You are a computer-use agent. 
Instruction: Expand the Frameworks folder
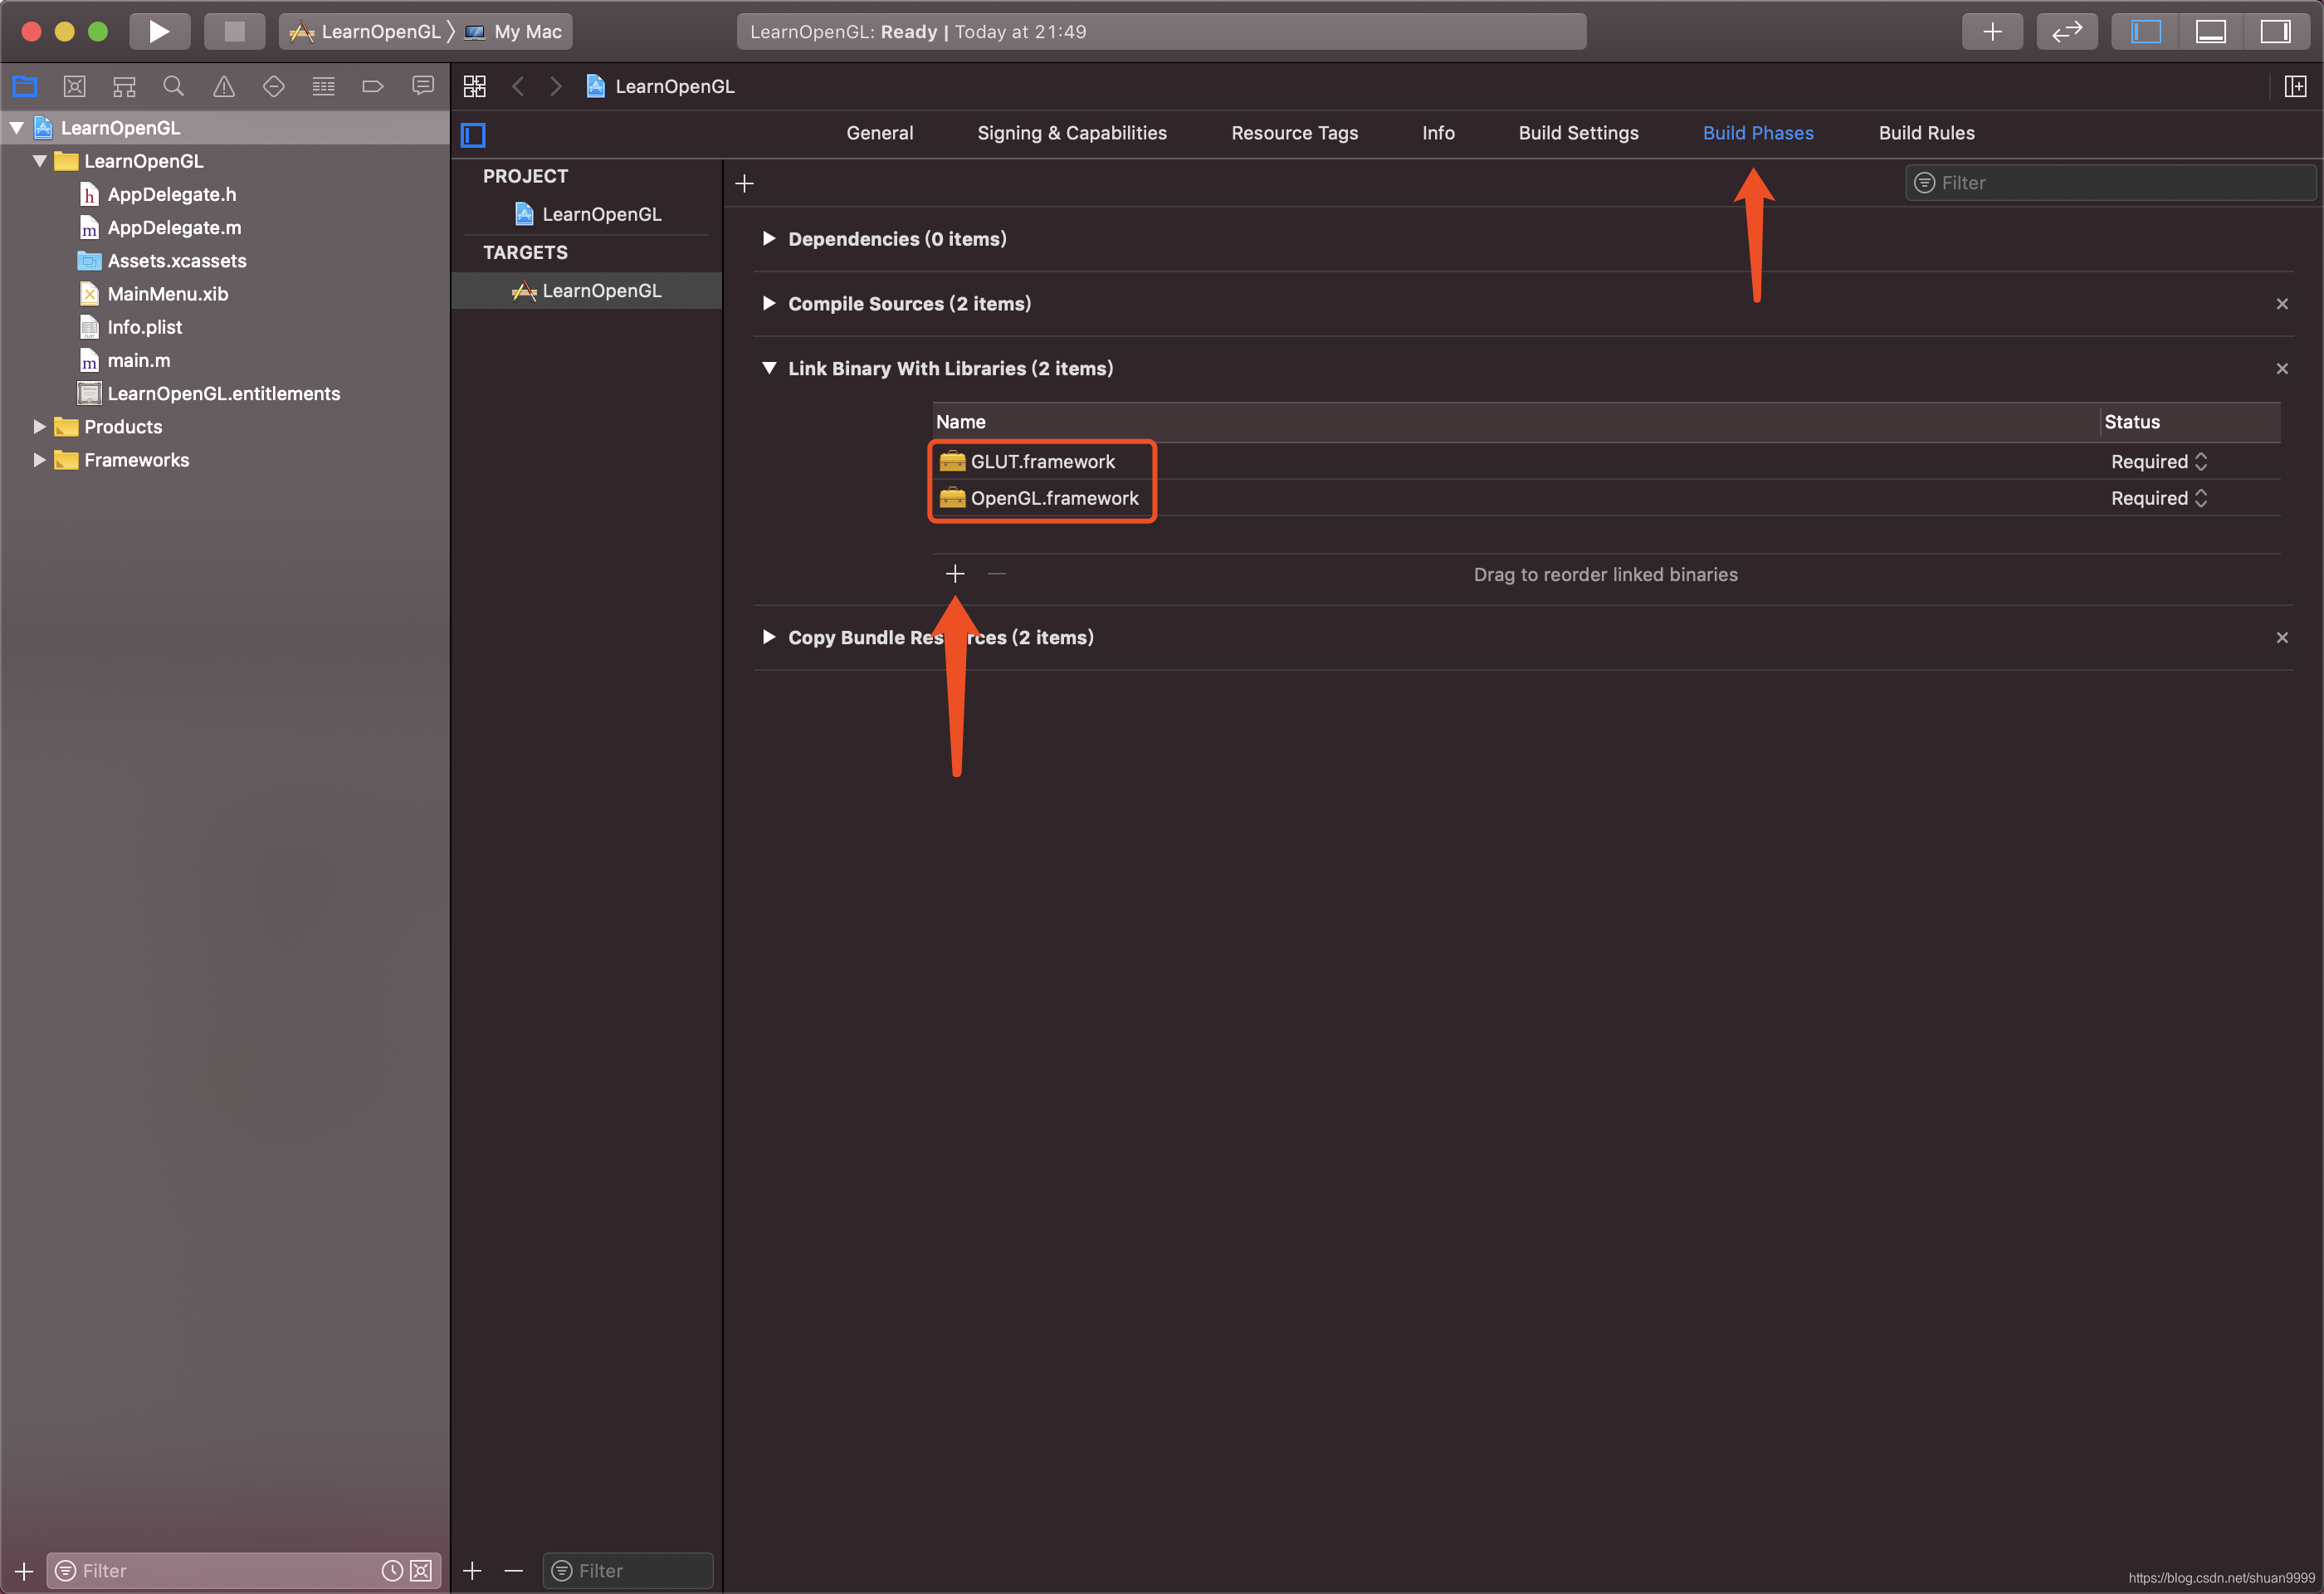pyautogui.click(x=40, y=459)
